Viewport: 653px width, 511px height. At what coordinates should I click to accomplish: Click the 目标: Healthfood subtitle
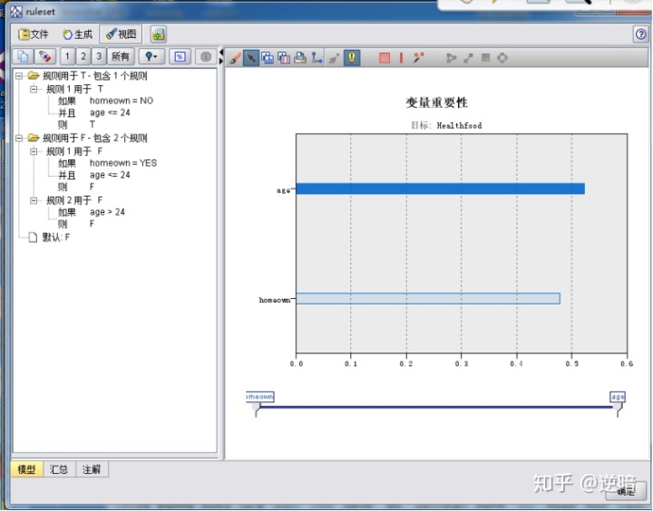click(x=446, y=125)
